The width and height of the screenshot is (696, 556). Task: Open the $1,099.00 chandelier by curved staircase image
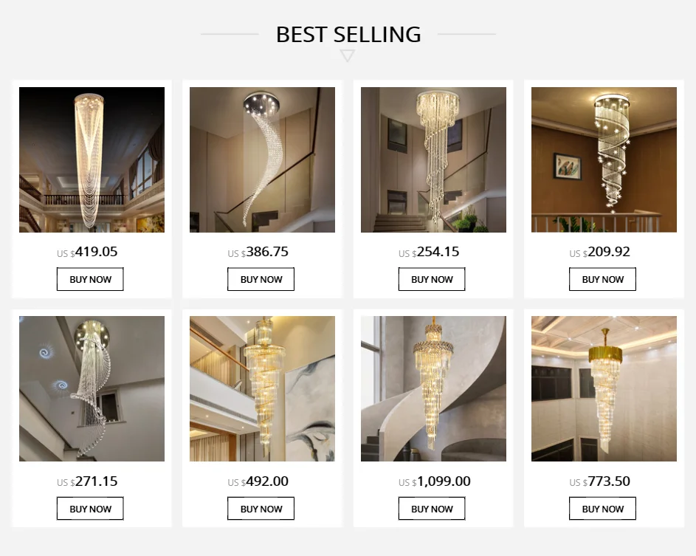(434, 388)
